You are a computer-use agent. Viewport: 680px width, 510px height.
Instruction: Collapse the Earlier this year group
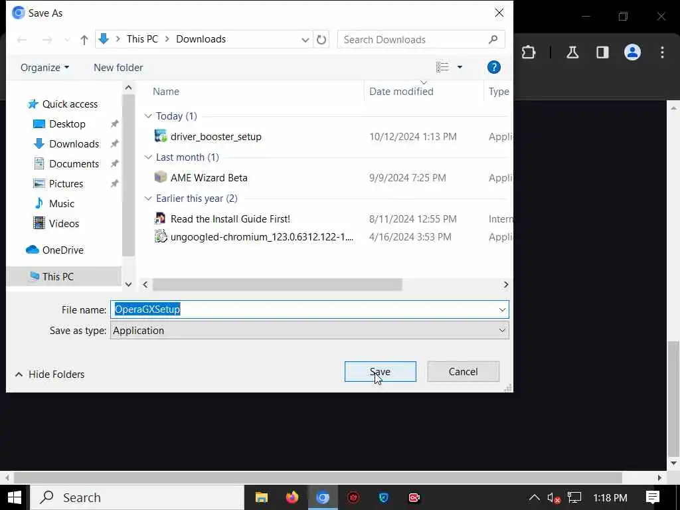[148, 199]
